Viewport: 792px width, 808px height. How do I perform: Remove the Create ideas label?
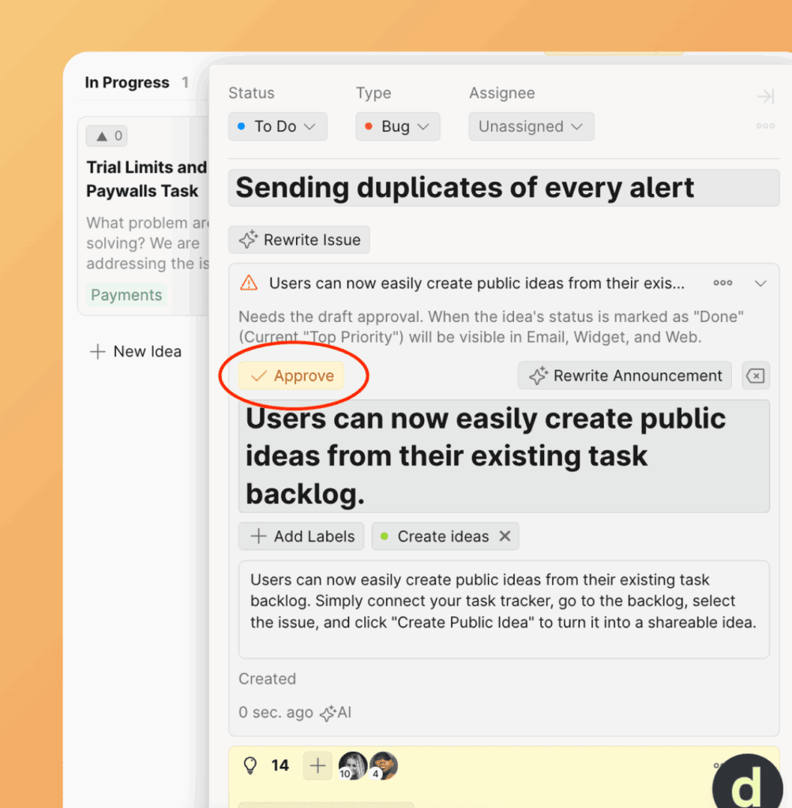tap(505, 537)
